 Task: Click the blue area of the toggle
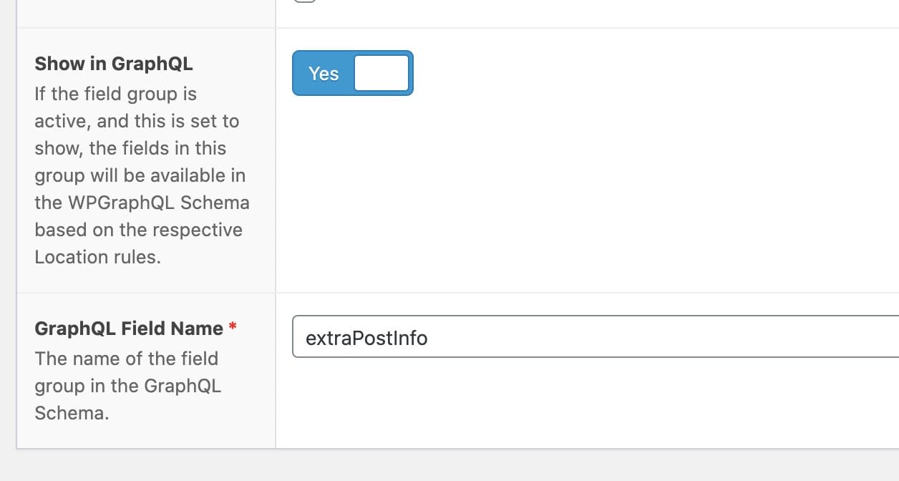point(322,72)
